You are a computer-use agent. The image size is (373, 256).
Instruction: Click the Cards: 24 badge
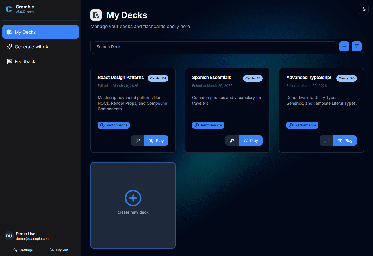tap(158, 78)
